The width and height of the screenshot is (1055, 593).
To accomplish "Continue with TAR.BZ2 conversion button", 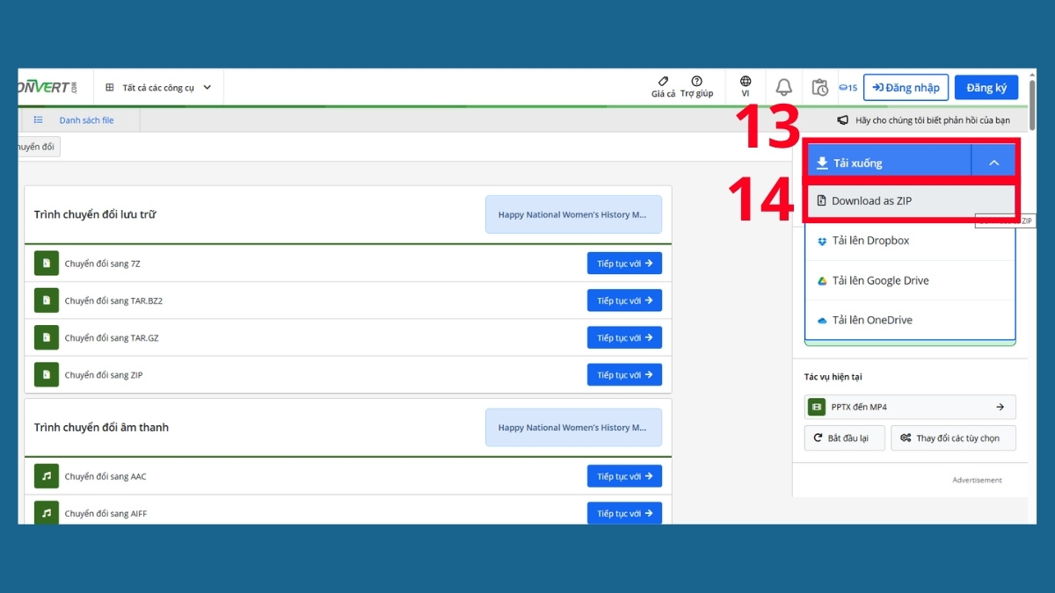I will coord(624,300).
